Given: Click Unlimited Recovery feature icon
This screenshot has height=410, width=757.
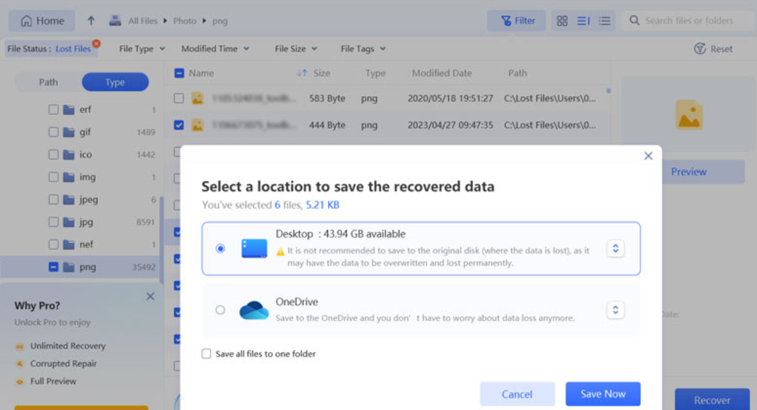Looking at the screenshot, I should (20, 346).
